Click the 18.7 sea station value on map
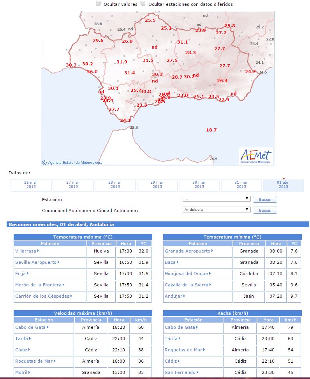The width and height of the screenshot is (310, 379). pos(211,130)
